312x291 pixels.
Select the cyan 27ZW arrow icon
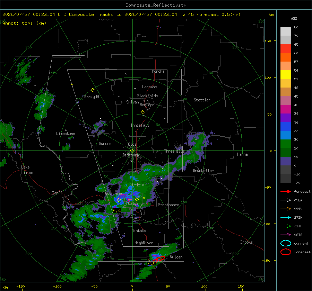click(286, 218)
